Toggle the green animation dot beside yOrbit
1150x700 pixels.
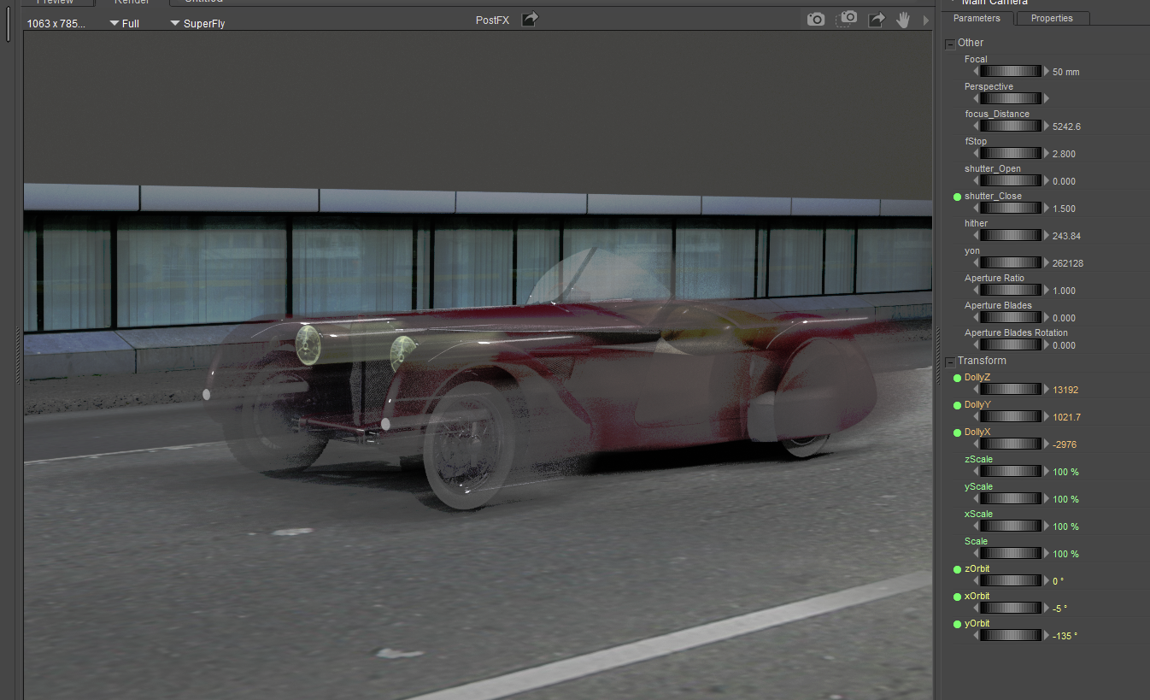(957, 624)
